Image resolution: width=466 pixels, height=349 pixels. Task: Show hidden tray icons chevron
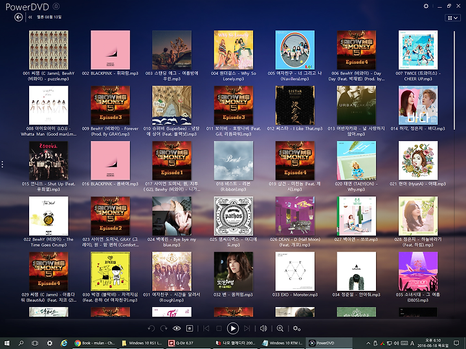[x=368, y=343]
